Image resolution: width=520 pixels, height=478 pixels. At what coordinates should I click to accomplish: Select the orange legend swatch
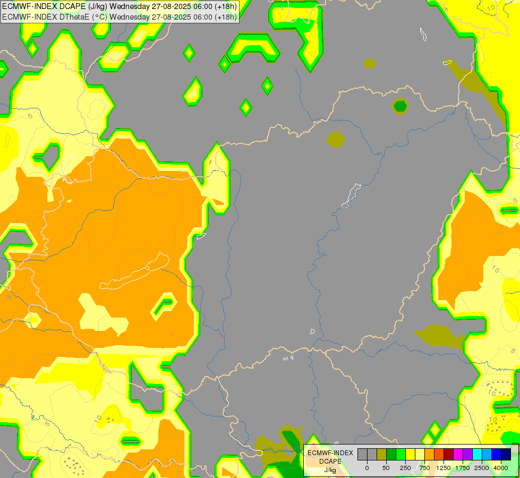(430, 454)
